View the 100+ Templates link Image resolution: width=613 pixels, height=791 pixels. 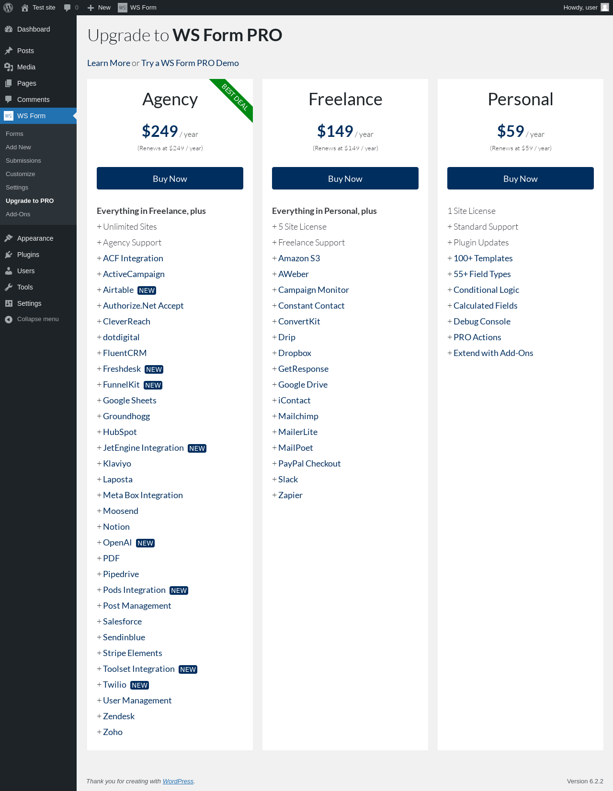tap(483, 258)
